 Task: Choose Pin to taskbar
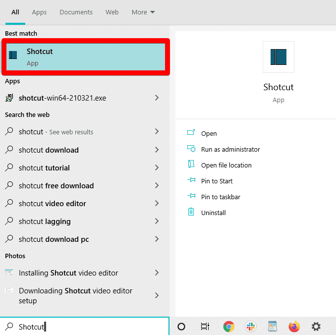tap(221, 197)
